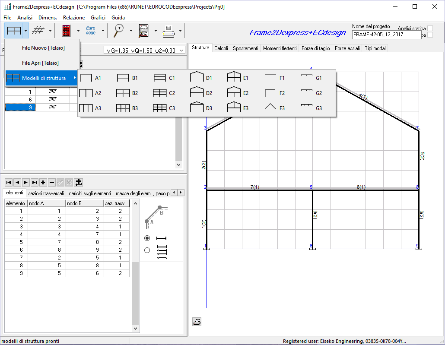The height and width of the screenshot is (345, 445).
Task: Select beam model F1
Action: tap(274, 77)
